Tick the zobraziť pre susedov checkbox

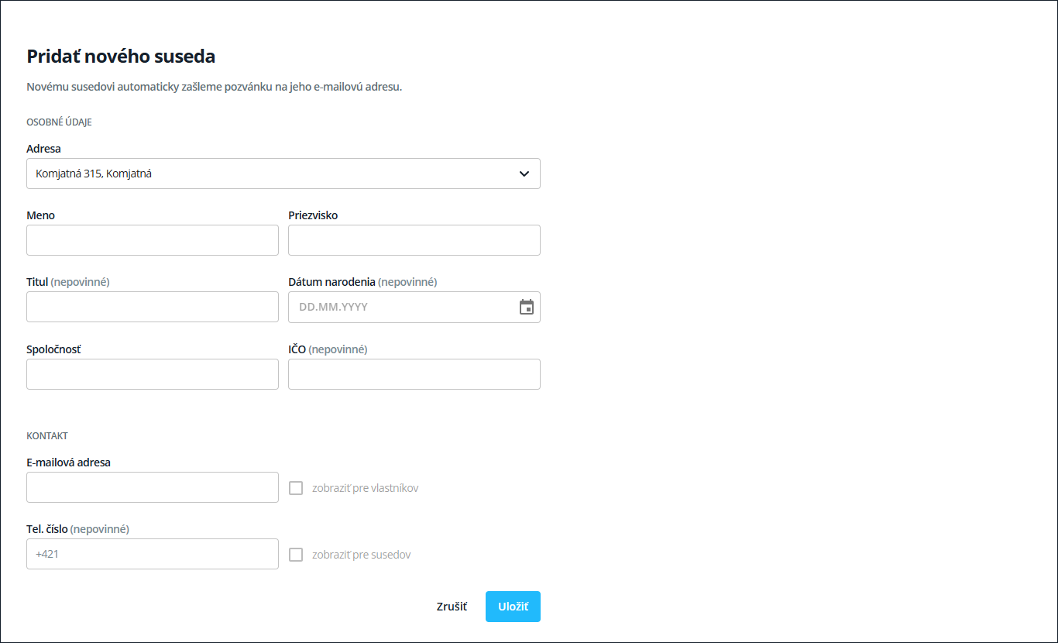pos(296,555)
